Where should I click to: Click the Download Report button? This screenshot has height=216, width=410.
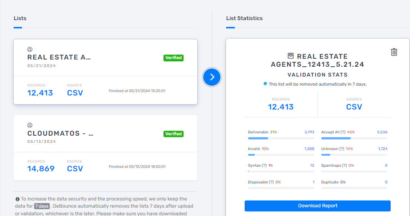coord(317,206)
